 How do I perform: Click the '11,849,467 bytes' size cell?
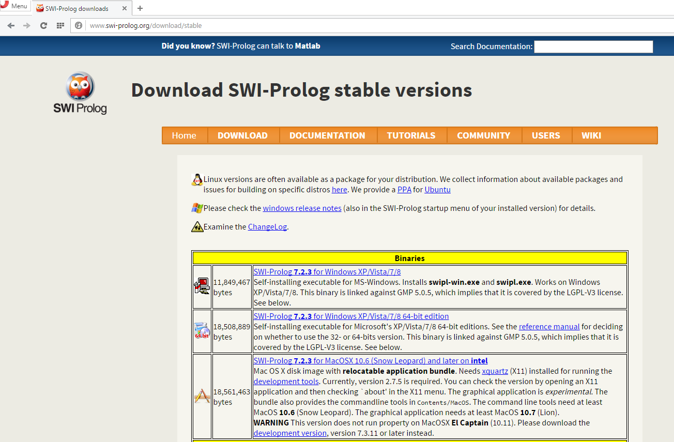[x=232, y=287]
